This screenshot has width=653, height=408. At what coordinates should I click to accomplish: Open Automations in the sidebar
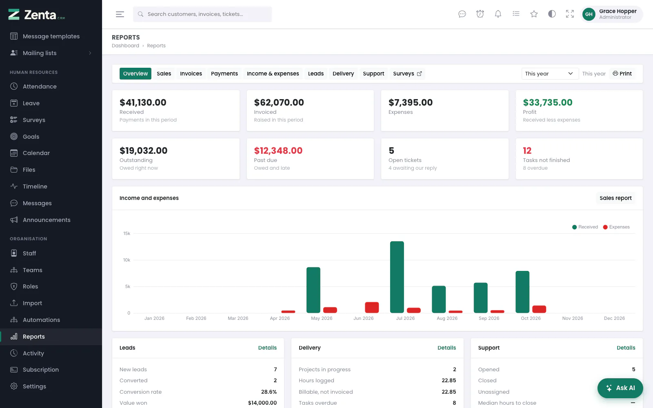[51, 320]
